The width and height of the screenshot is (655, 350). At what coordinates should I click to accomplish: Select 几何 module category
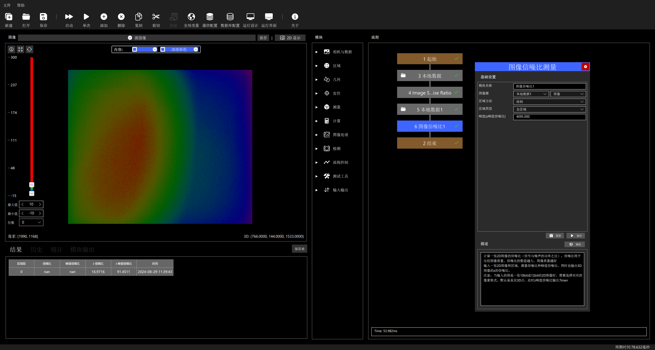[337, 80]
